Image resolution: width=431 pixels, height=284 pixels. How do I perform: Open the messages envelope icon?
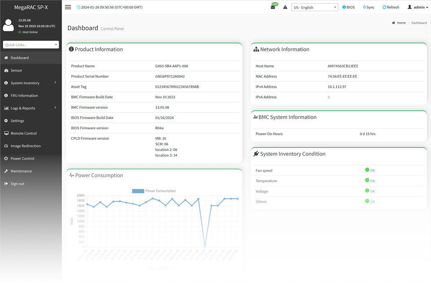(273, 7)
